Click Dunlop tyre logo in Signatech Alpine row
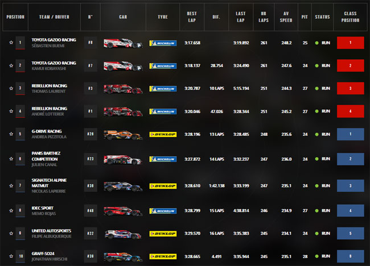The height and width of the screenshot is (266, 370). point(163,186)
